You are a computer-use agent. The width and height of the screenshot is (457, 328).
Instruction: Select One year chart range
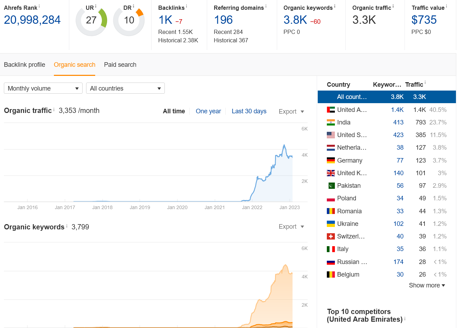208,111
